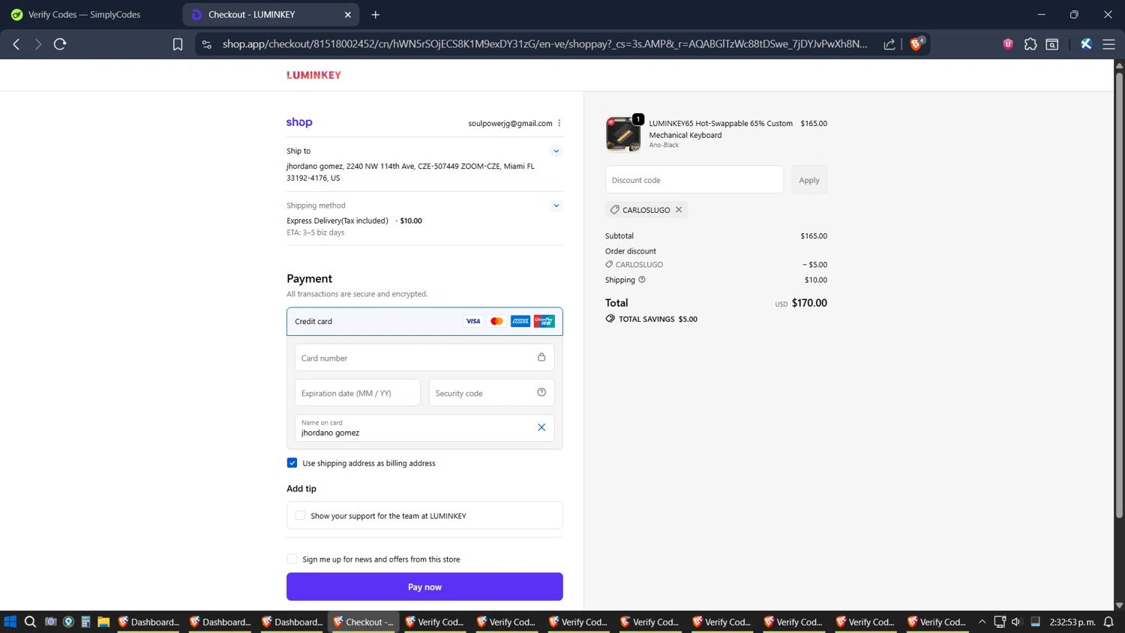Open File Explorer from taskbar
The image size is (1125, 633).
(103, 622)
